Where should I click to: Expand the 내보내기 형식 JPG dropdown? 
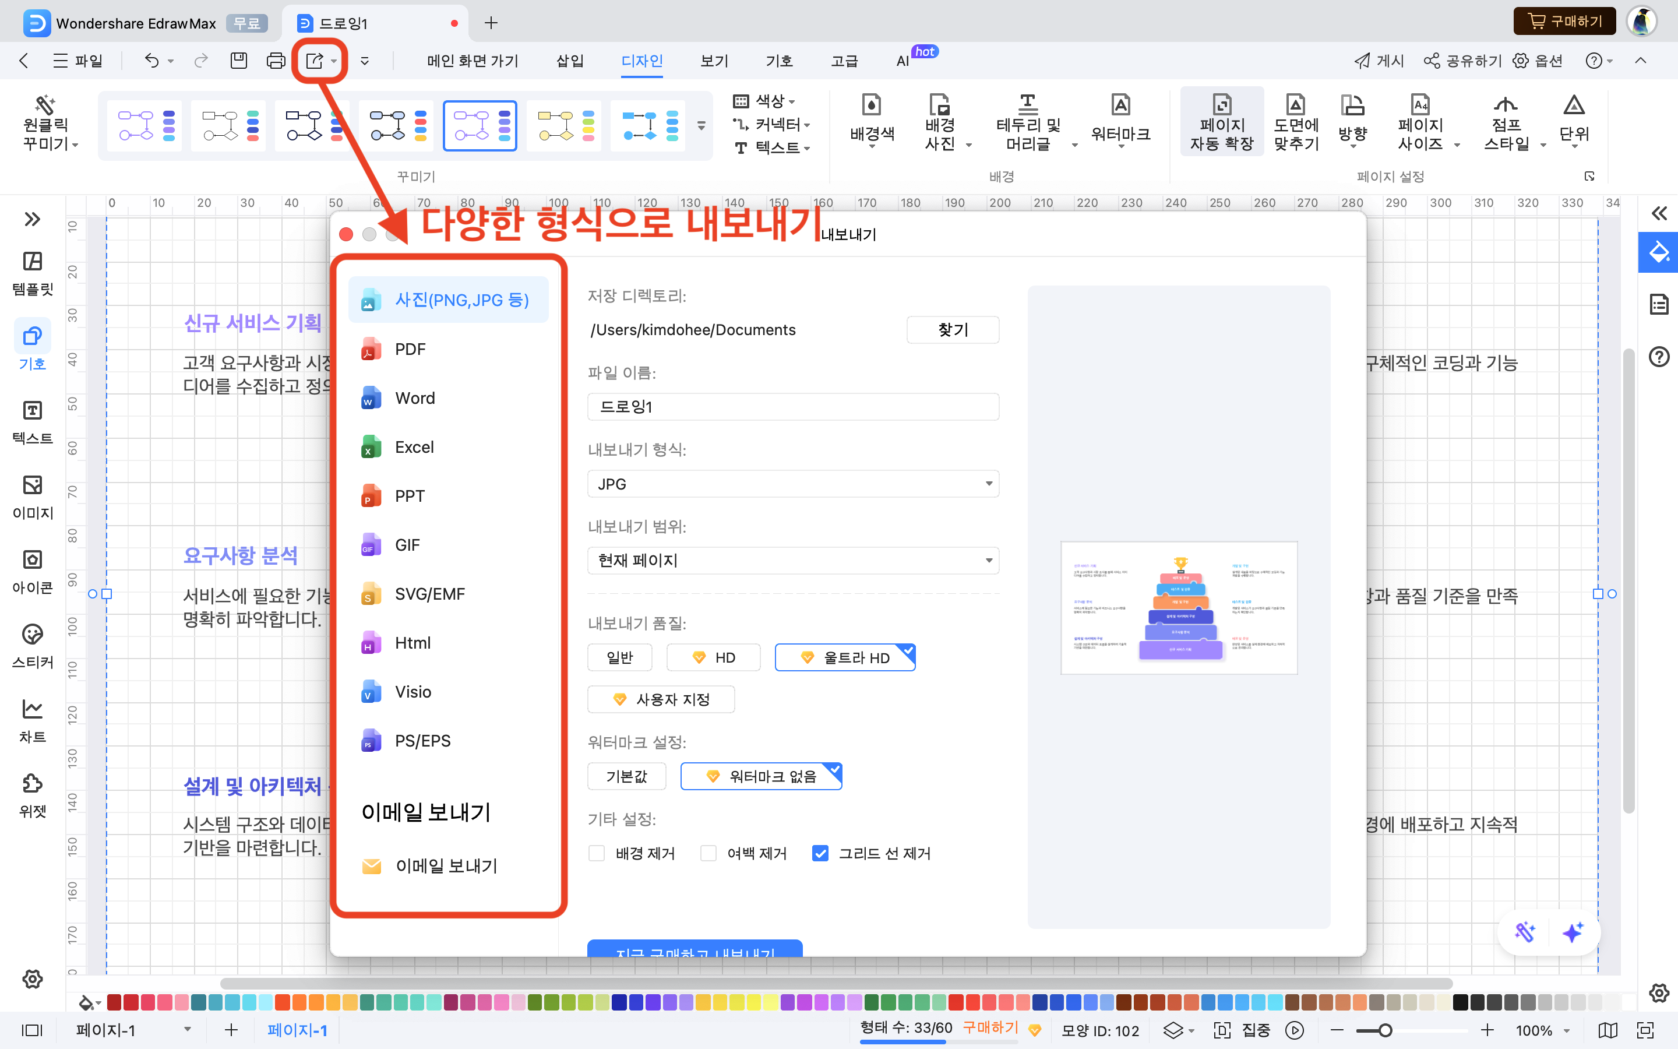[x=792, y=484]
